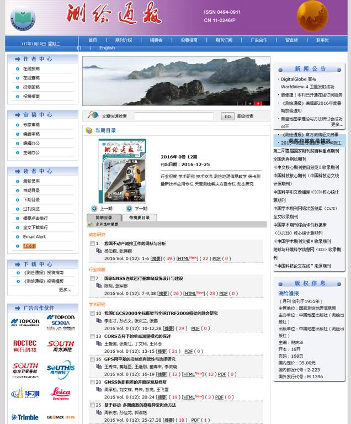
Task: Click author copy icon under article 13
Action: 99,344
